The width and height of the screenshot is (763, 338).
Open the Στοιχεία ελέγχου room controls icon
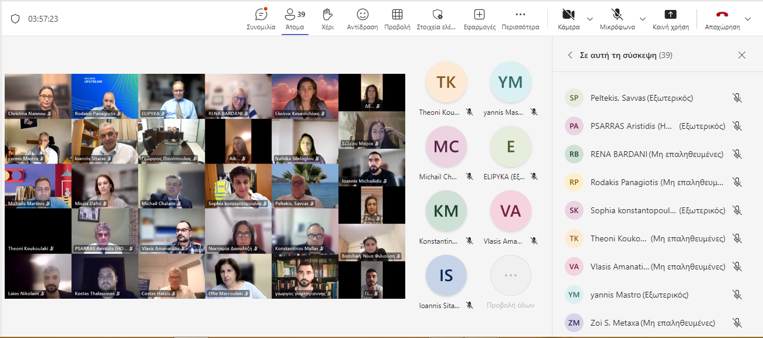coord(437,15)
